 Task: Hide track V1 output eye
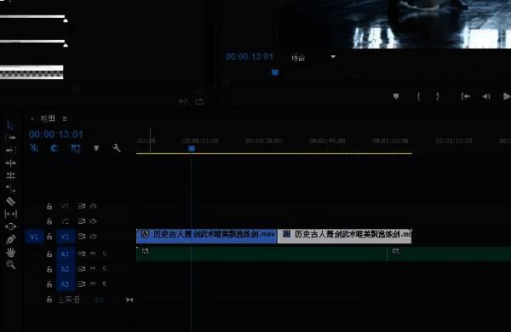tap(93, 236)
